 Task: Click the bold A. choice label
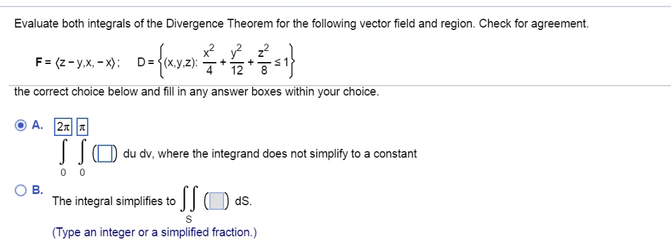pyautogui.click(x=37, y=125)
